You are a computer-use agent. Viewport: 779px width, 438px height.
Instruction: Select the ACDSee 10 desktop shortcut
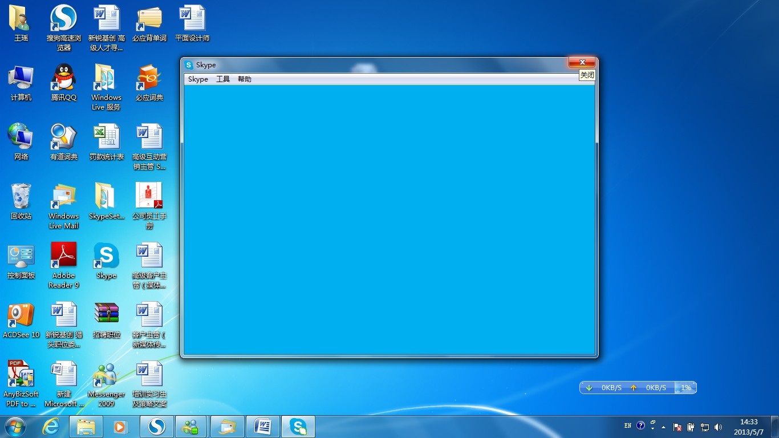(21, 320)
